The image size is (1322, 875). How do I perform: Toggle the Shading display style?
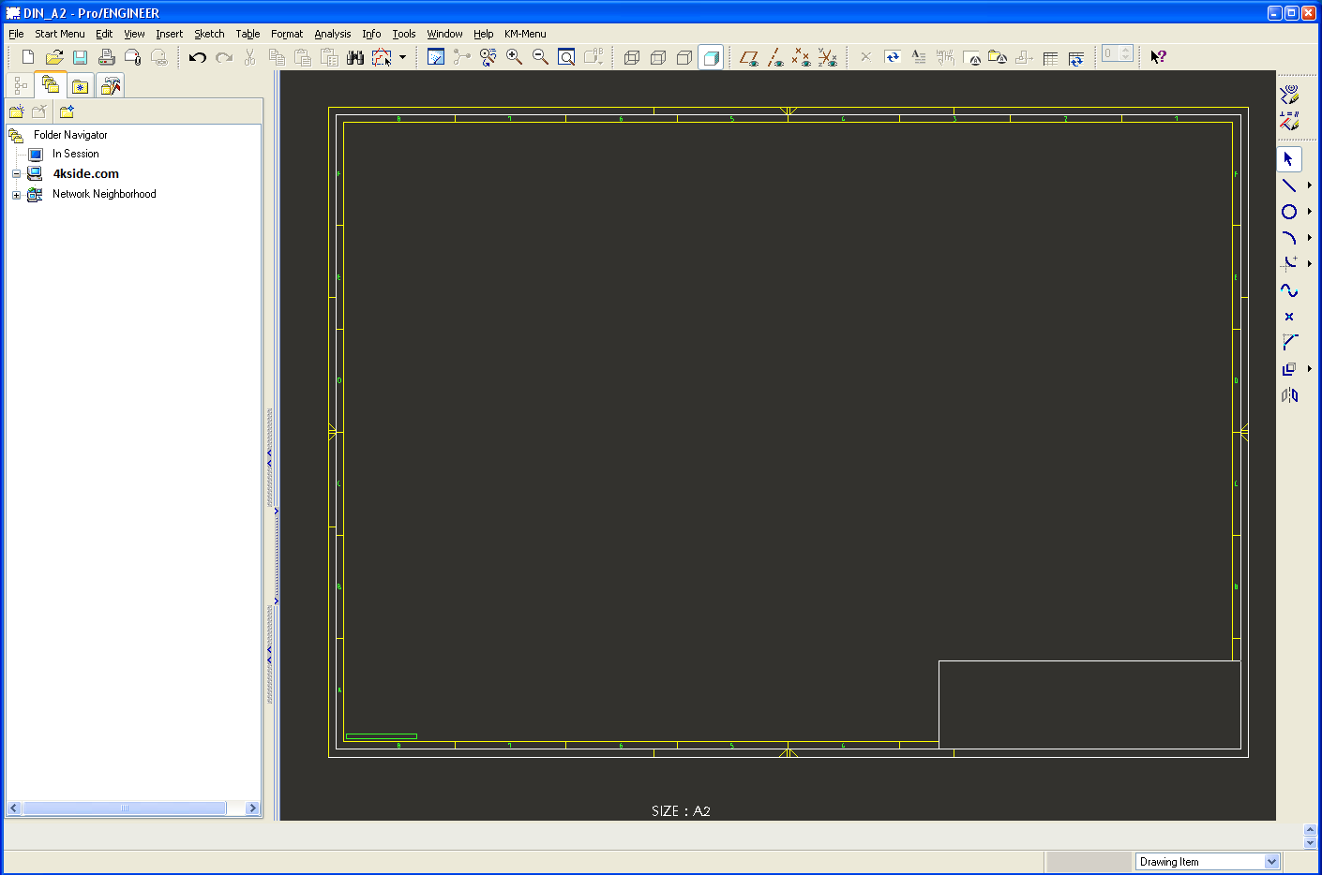coord(711,57)
